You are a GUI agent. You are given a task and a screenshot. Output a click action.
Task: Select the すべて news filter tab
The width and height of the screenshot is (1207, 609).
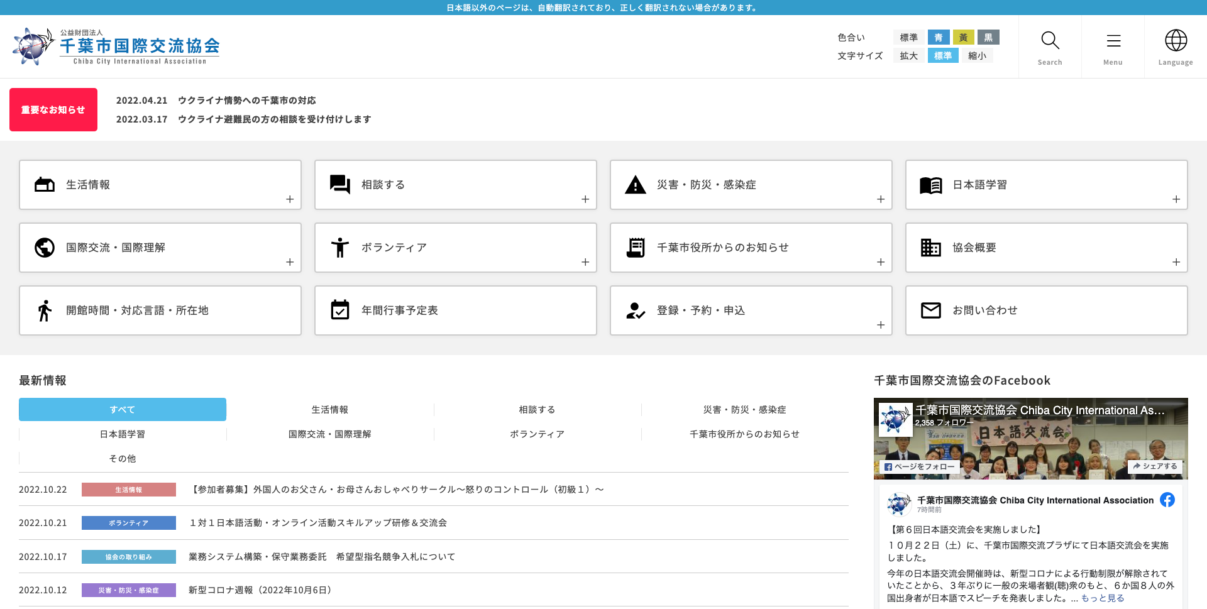pyautogui.click(x=122, y=409)
